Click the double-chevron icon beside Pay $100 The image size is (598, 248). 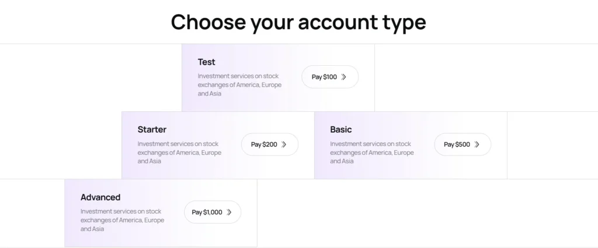[344, 77]
